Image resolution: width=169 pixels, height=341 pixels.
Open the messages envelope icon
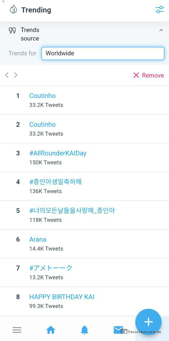[x=118, y=330]
